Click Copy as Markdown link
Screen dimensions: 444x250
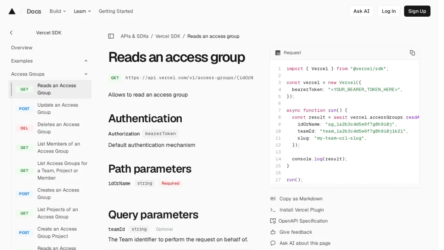point(301,199)
